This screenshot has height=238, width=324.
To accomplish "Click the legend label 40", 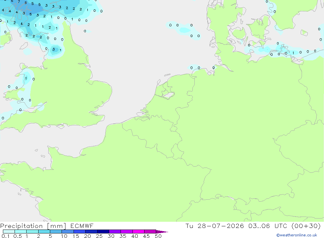I will [x=135, y=236].
